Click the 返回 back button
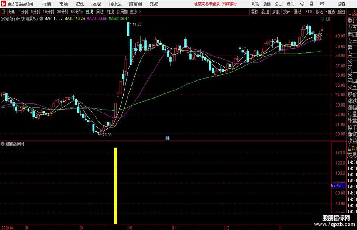The image size is (357, 230). coord(341,12)
